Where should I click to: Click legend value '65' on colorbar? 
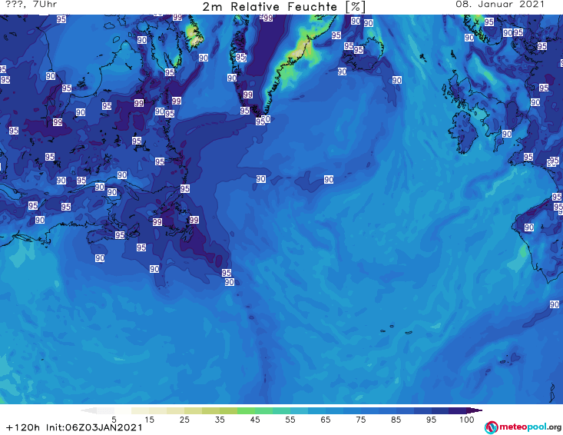tap(326, 420)
